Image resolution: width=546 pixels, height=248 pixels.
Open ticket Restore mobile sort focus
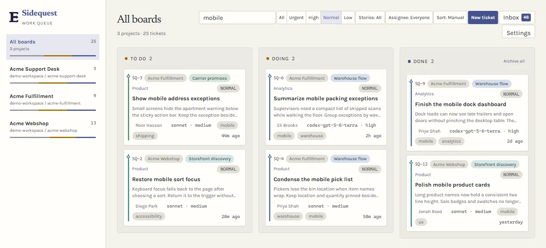pos(166,180)
